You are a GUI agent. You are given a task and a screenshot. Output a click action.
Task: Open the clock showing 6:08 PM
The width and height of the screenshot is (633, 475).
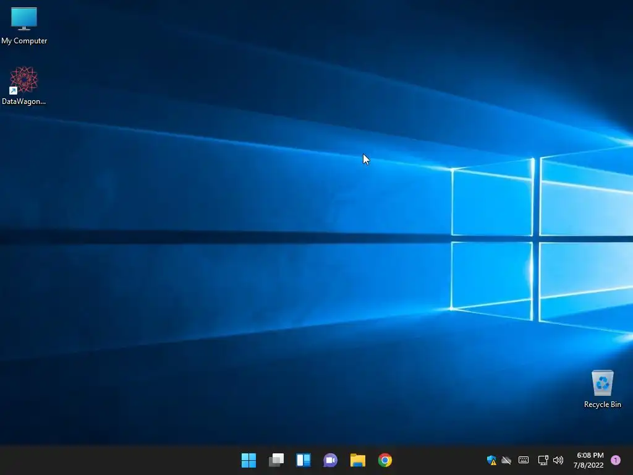point(590,455)
